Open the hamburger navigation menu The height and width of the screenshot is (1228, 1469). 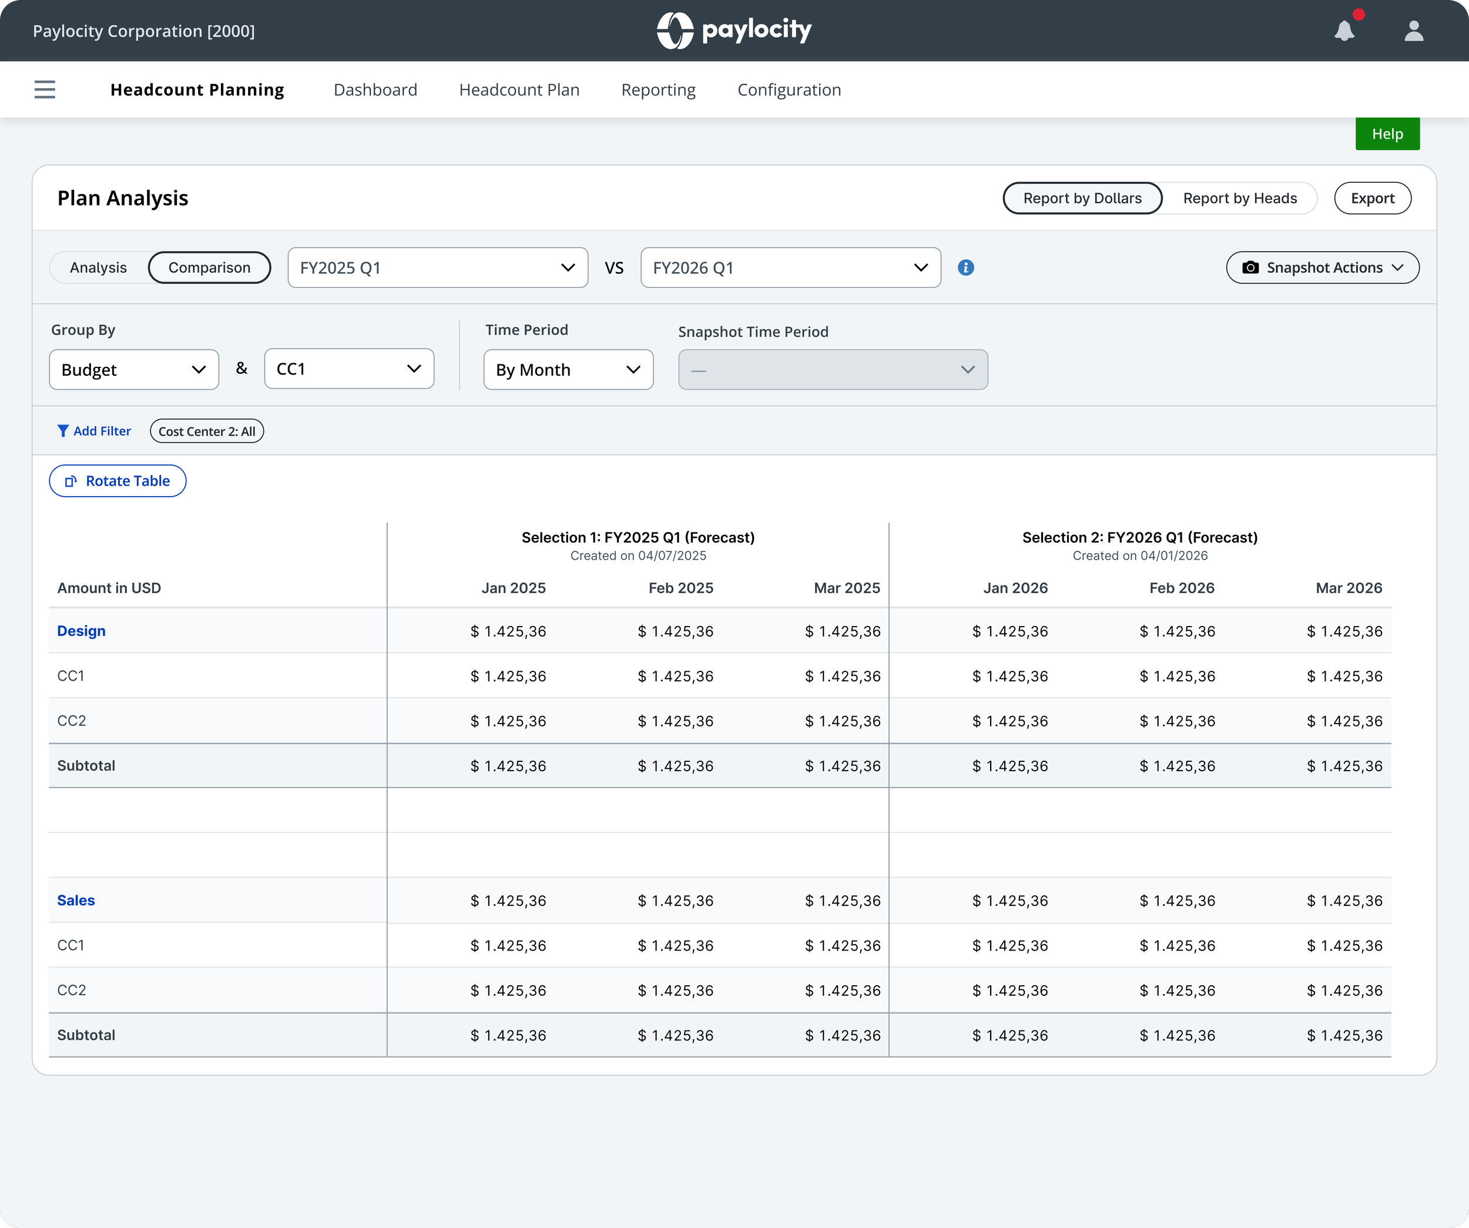45,89
